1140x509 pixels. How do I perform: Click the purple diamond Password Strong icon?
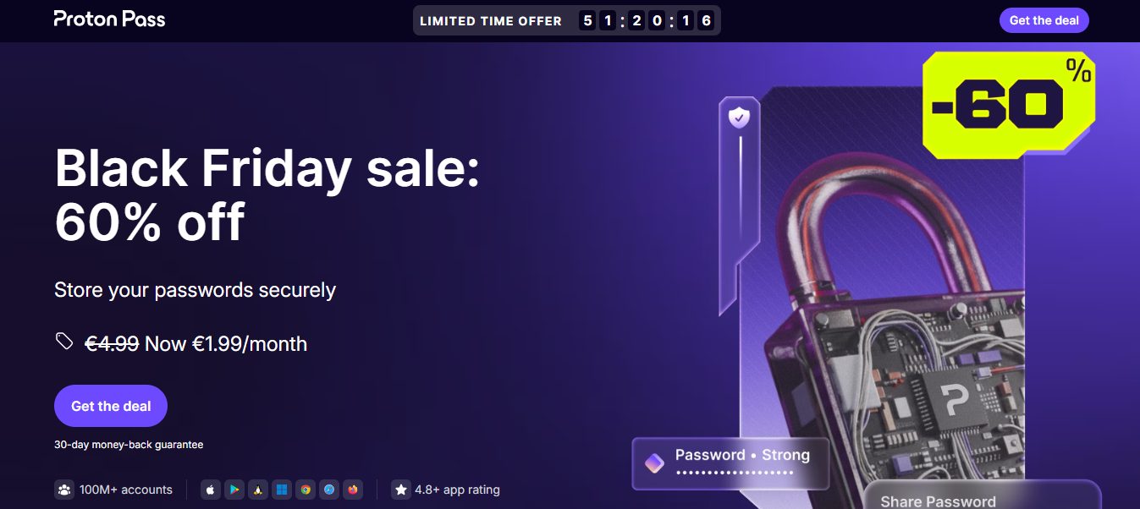pos(654,462)
